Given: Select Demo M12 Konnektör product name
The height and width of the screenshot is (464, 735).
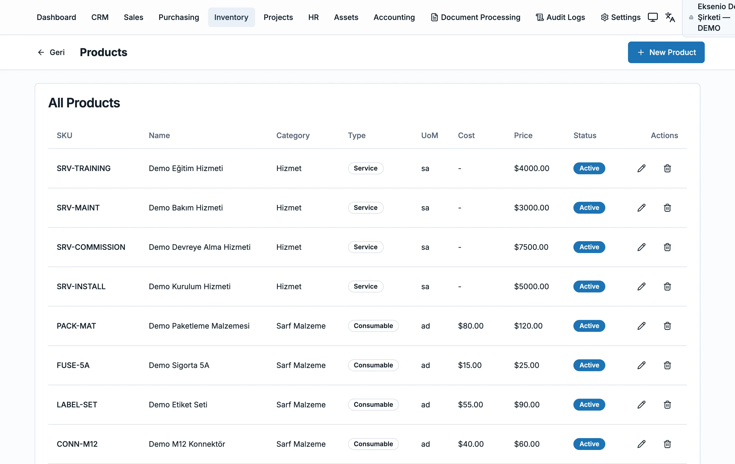Looking at the screenshot, I should (187, 444).
